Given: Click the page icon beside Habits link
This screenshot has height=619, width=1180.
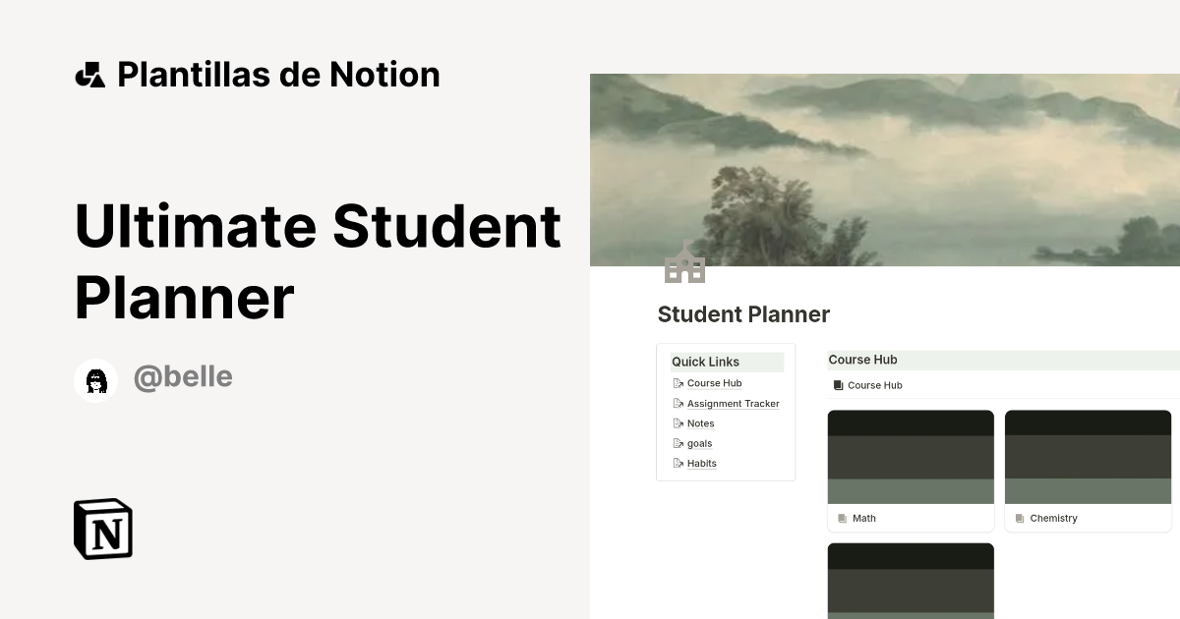Looking at the screenshot, I should pos(678,463).
